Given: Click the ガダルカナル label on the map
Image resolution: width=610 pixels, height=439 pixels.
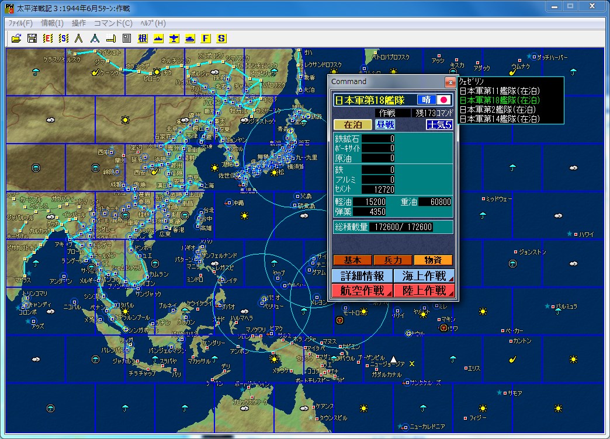Looking at the screenshot, I should [x=387, y=374].
